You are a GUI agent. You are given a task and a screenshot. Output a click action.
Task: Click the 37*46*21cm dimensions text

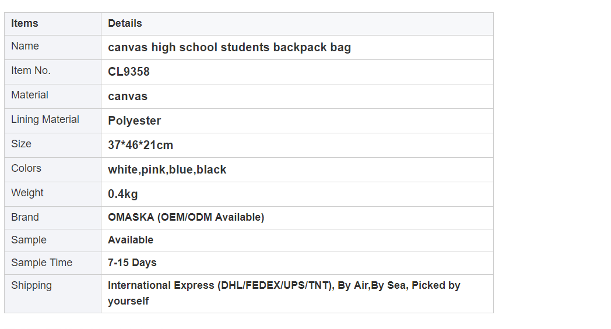[141, 145]
